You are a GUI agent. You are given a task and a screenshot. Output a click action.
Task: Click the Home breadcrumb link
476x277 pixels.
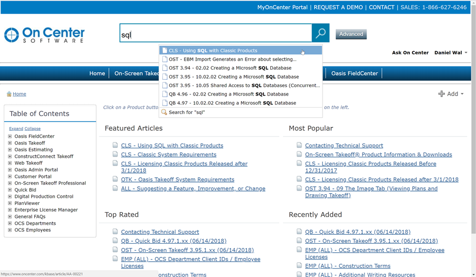point(20,94)
